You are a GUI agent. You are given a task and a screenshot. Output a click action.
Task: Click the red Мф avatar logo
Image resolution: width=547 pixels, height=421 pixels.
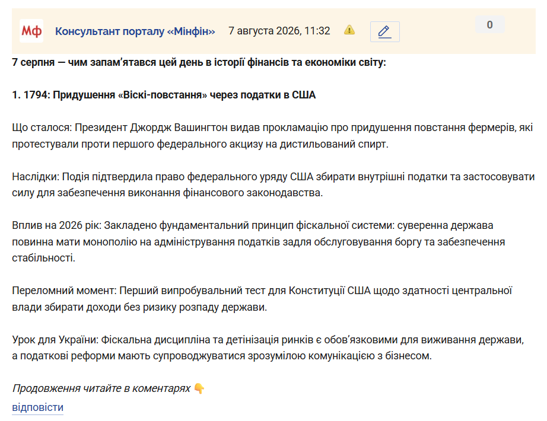click(31, 31)
